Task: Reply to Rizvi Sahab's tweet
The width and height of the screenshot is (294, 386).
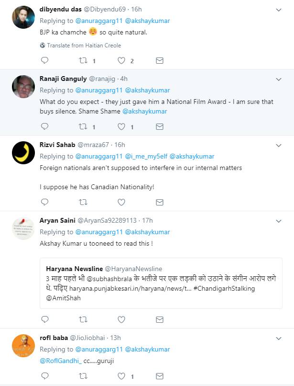Action: click(44, 202)
